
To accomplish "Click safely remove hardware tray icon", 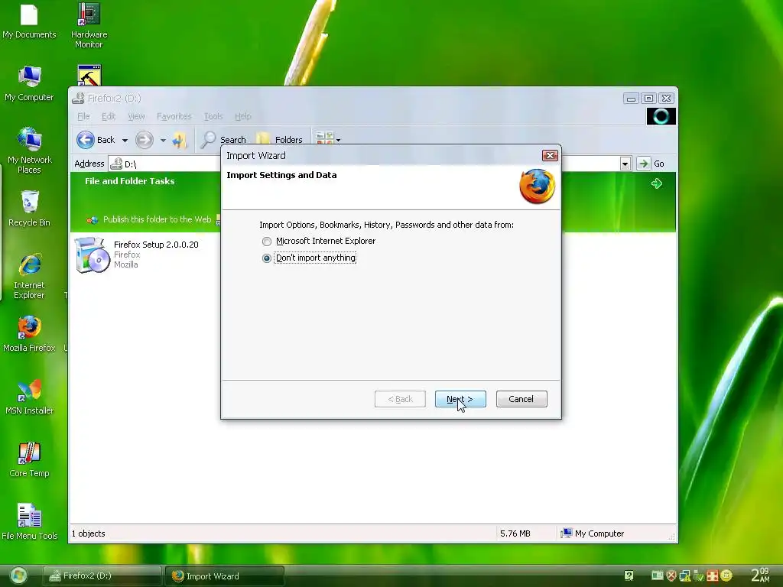I will coord(699,576).
